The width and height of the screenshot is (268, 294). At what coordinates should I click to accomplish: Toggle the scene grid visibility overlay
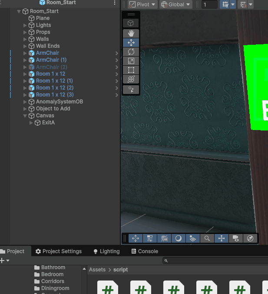tap(164, 238)
